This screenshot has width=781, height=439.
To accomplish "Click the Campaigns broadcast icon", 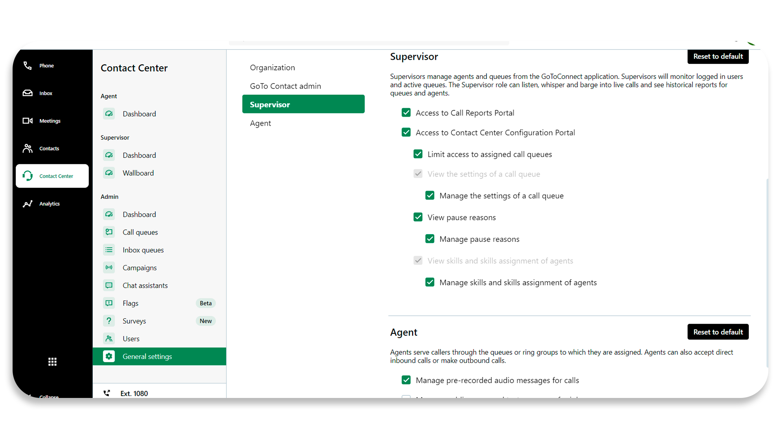I will pyautogui.click(x=109, y=267).
